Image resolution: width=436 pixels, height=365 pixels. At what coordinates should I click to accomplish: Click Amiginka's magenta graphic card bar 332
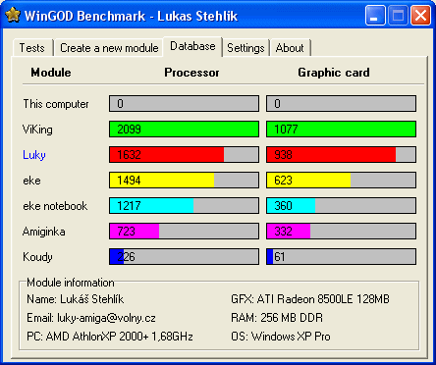coord(341,232)
